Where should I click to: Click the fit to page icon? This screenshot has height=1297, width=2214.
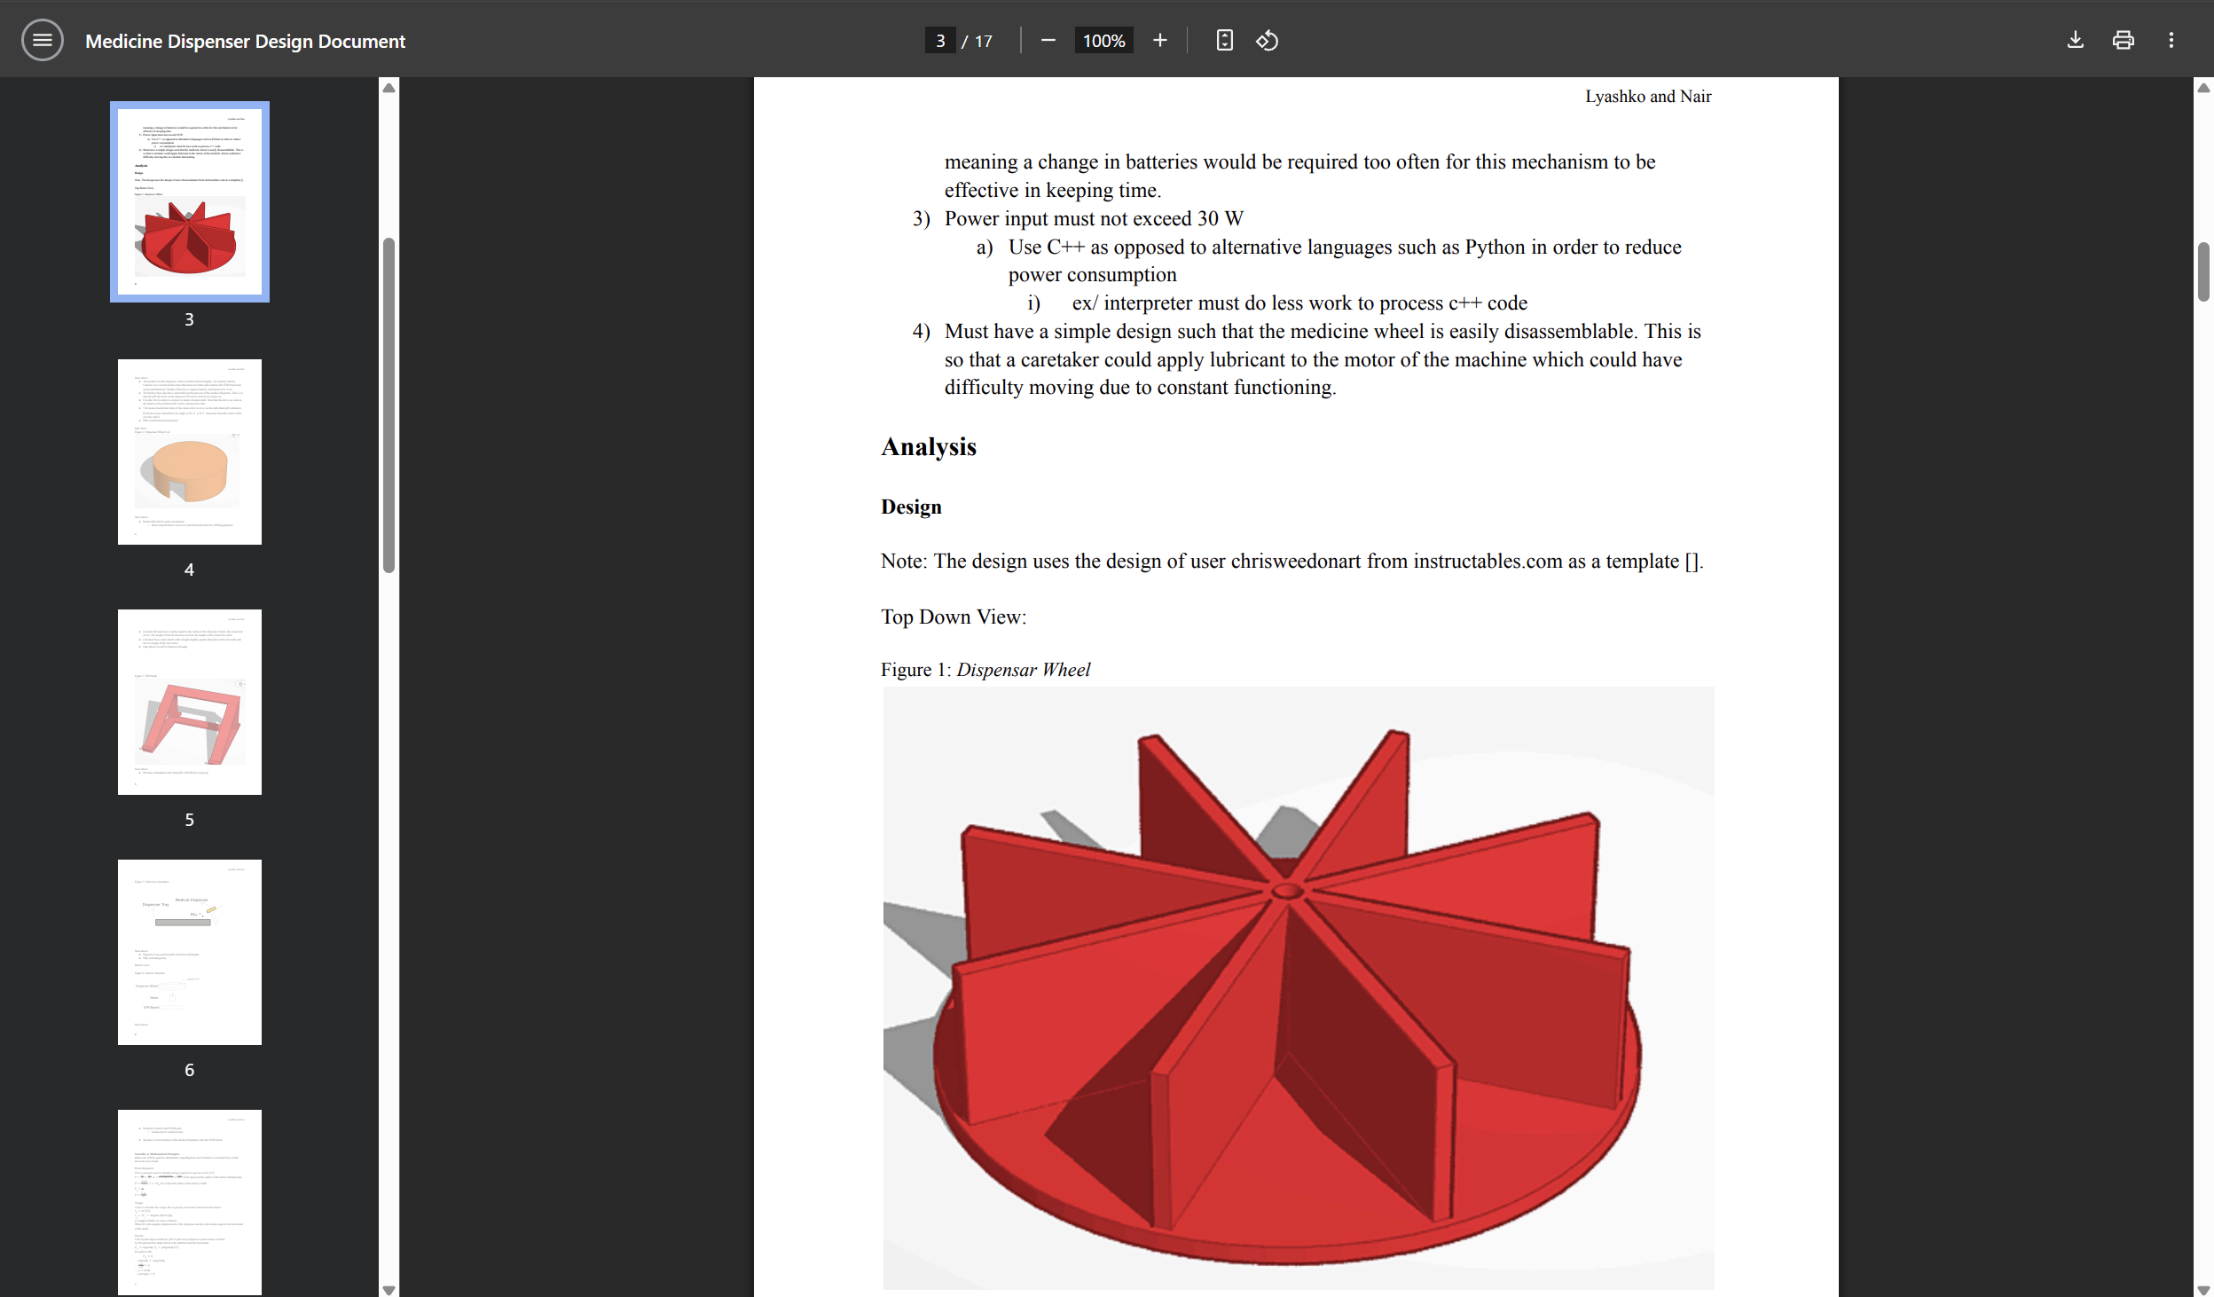click(1224, 40)
